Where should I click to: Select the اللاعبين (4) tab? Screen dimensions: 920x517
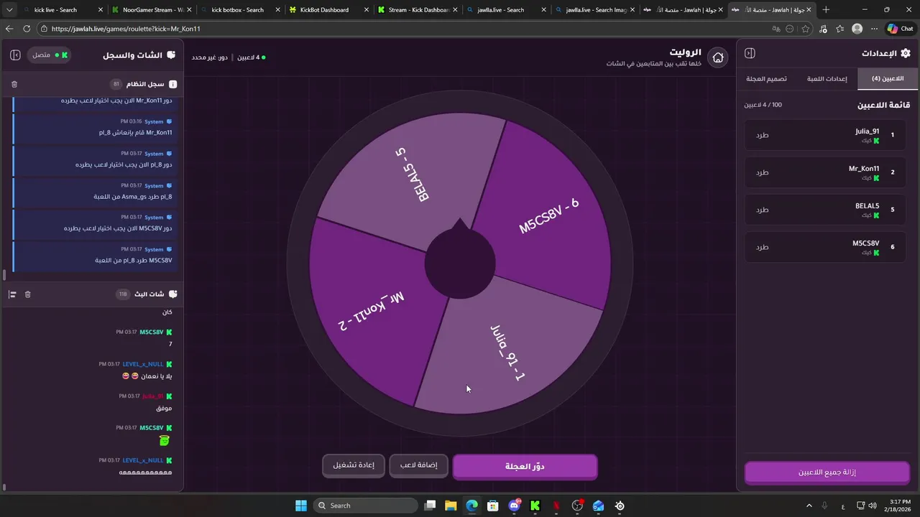coord(888,78)
